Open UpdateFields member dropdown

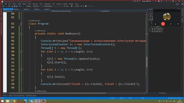tap(123, 11)
